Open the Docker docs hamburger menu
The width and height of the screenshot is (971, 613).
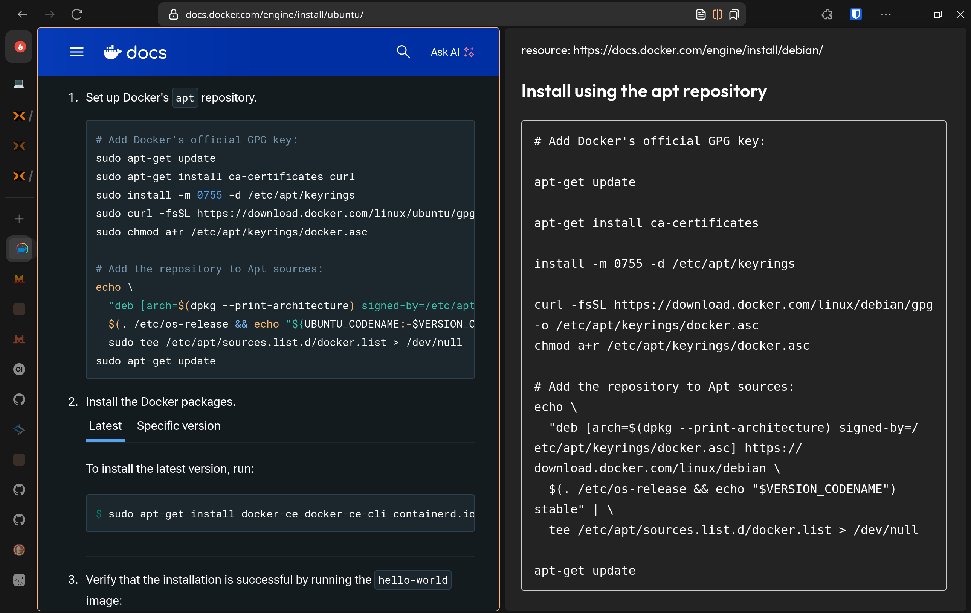point(76,52)
